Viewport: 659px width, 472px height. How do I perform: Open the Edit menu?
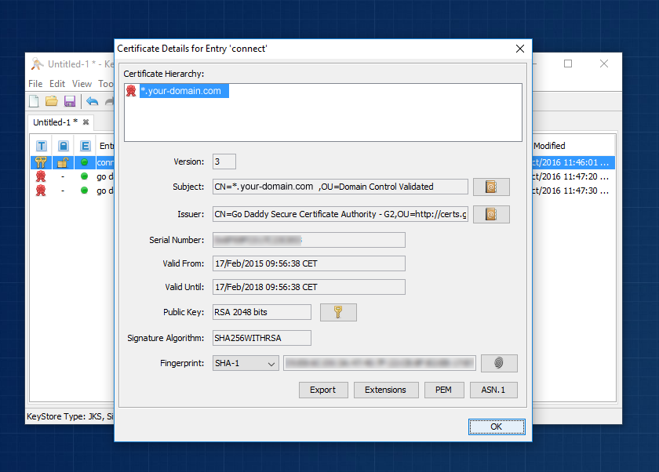[55, 83]
